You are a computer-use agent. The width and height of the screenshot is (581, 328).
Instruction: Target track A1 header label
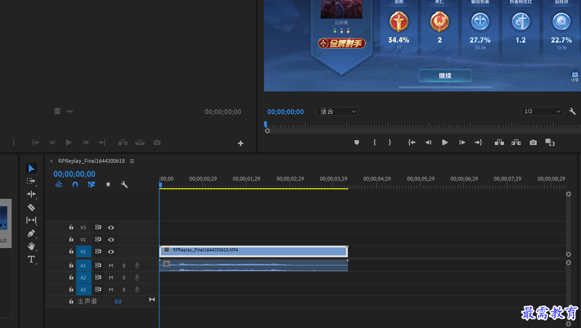(x=83, y=265)
